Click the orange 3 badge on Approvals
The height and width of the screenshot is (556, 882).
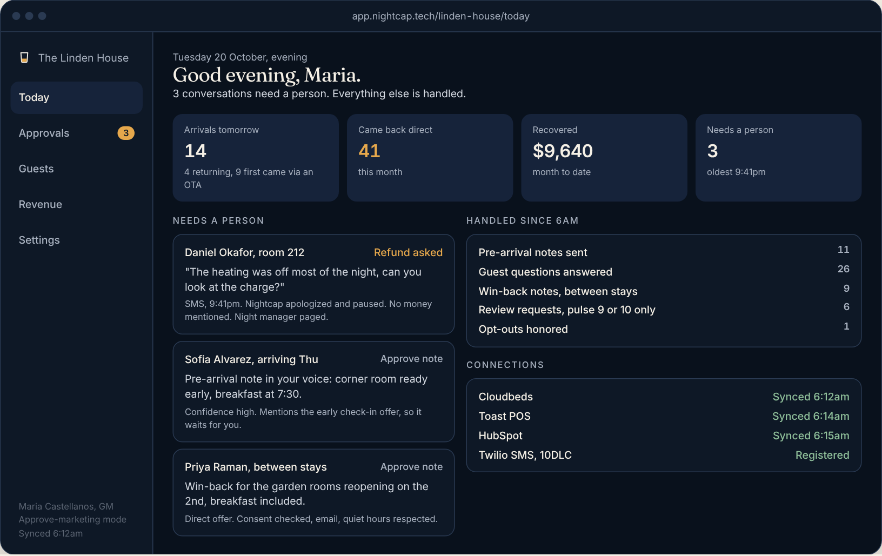pos(126,133)
